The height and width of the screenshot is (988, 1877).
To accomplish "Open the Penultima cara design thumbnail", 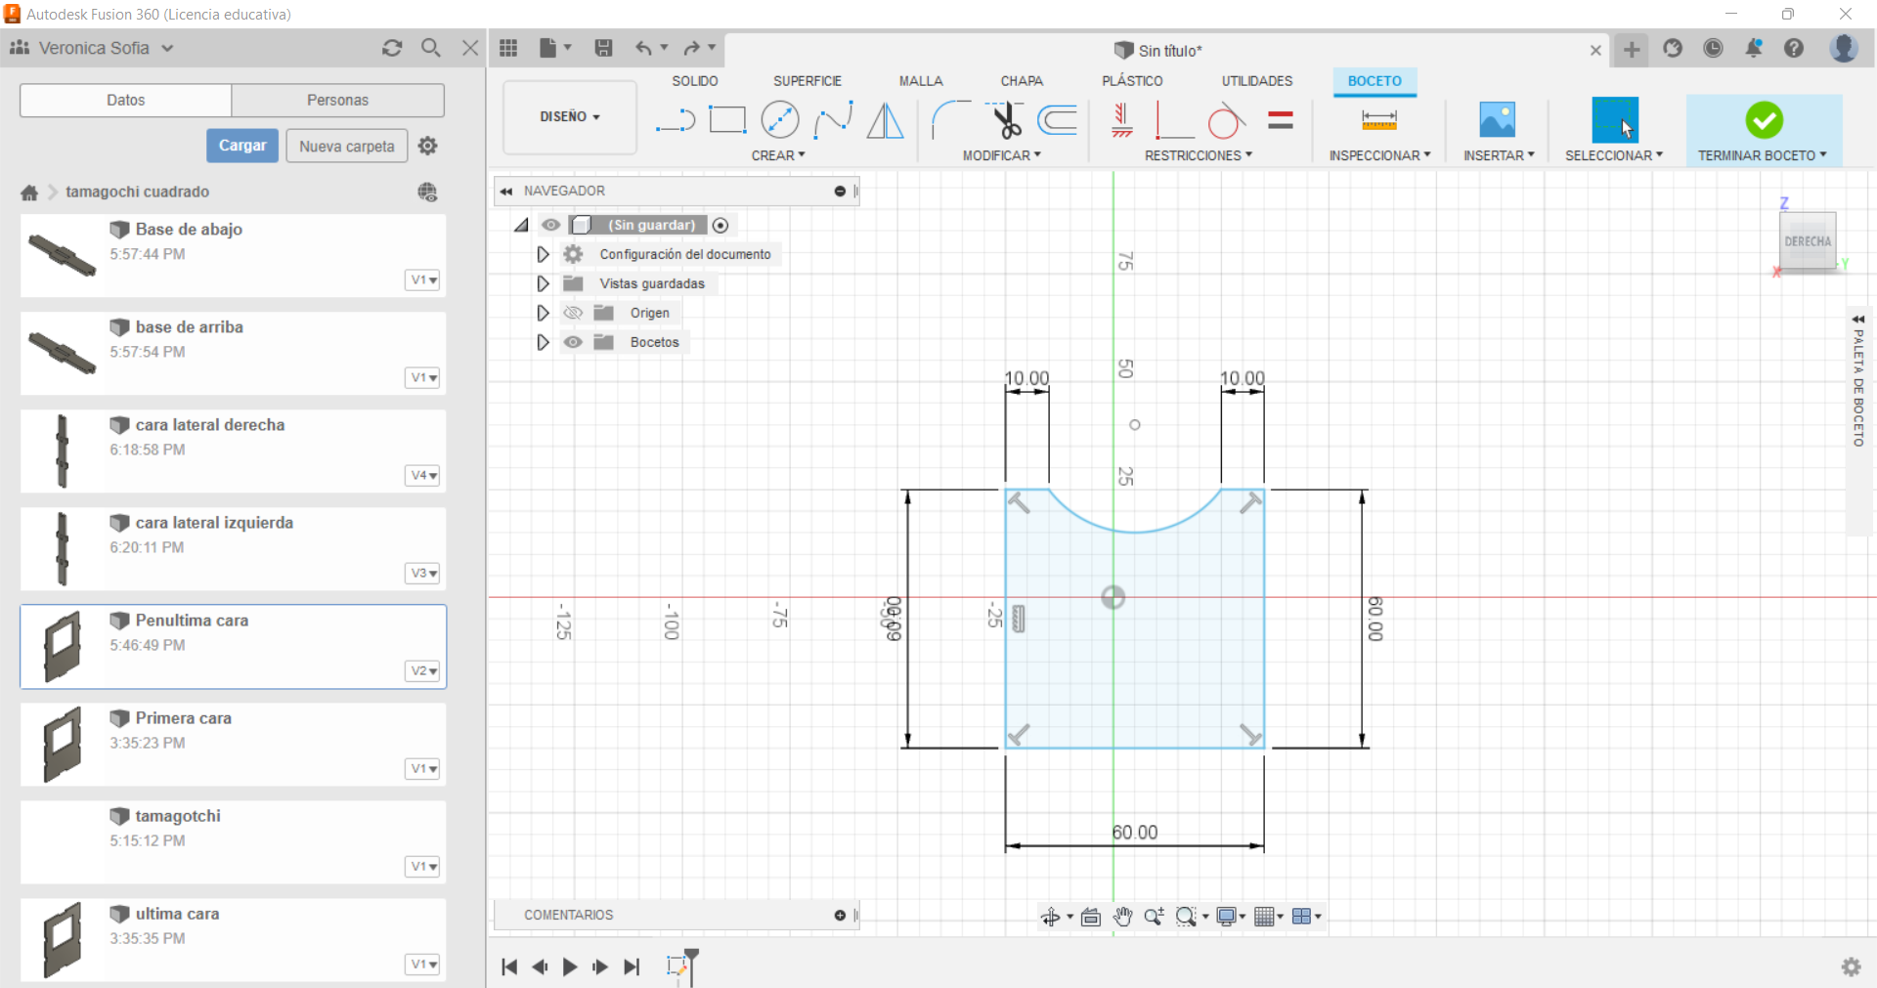I will pos(63,646).
